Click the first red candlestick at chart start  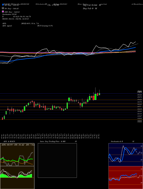[2, 119]
